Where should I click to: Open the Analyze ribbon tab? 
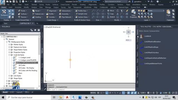pos(34,7)
